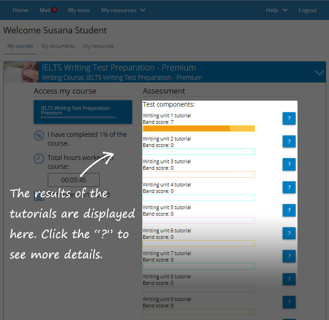Click the empty Writing unit 5 score bar
The height and width of the screenshot is (320, 329).
pyautogui.click(x=199, y=220)
